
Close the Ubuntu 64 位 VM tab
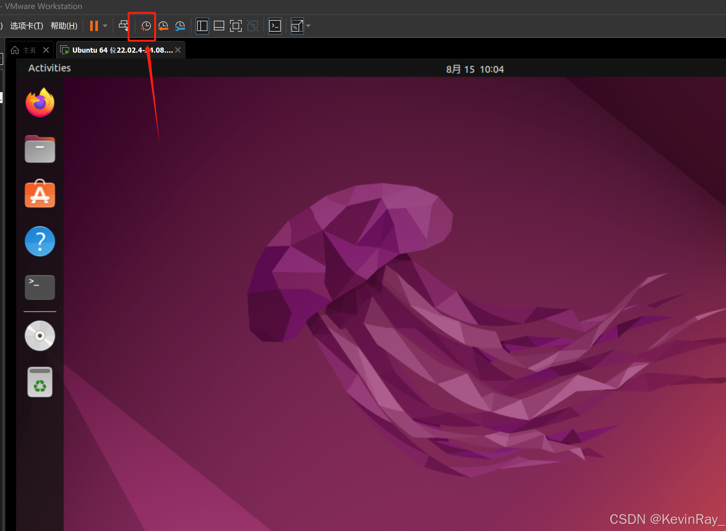pos(178,50)
